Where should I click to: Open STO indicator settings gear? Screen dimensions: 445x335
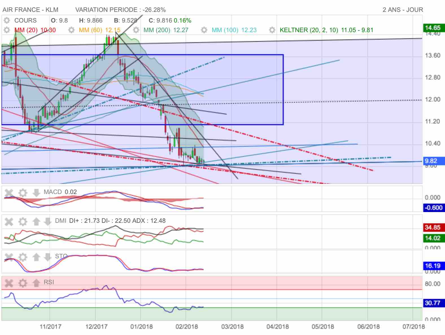[23, 257]
